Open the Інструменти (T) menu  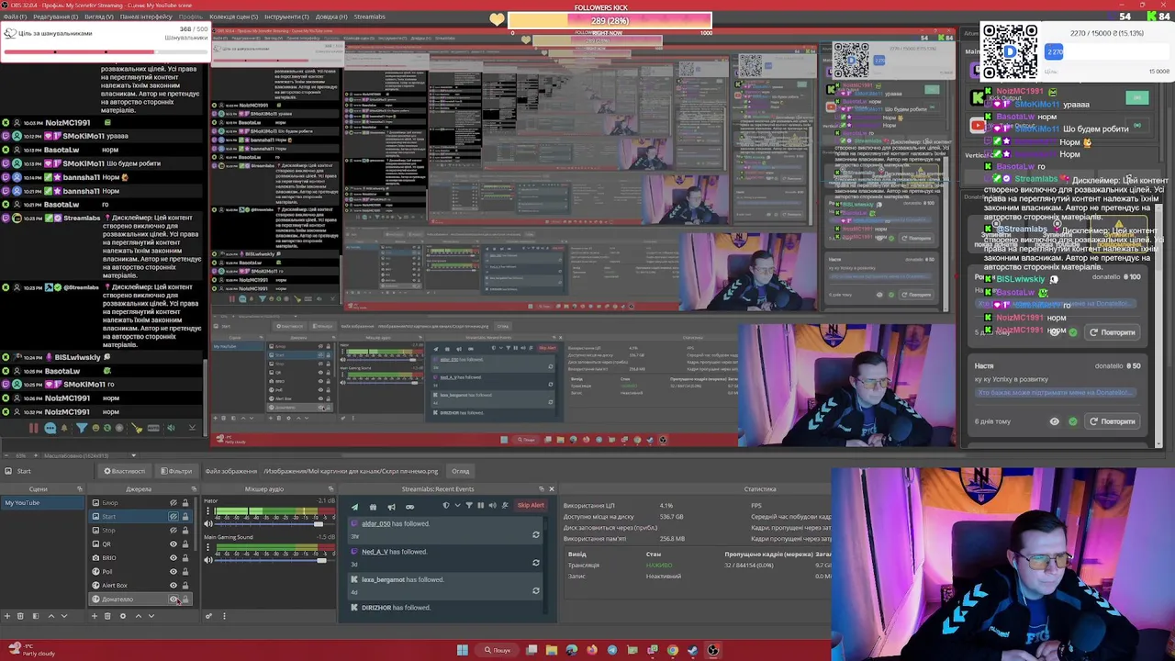286,17
